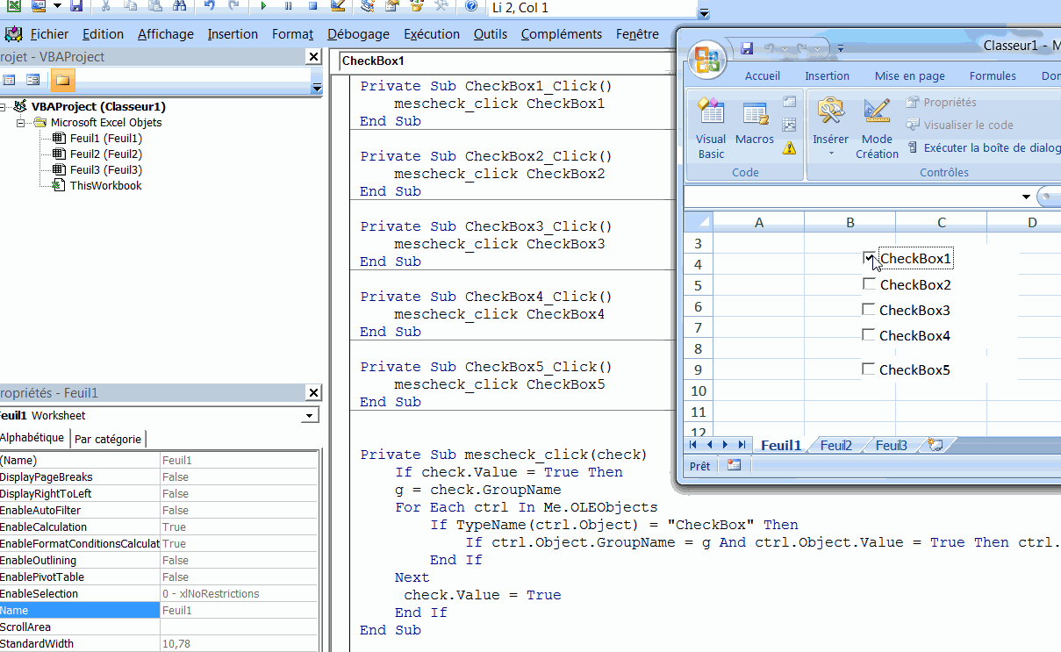Expand the Customize Quick Access Toolbar dropdown
Image resolution: width=1061 pixels, height=652 pixels.
pos(840,47)
